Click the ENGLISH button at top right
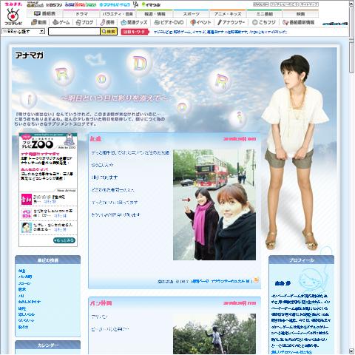This screenshot has width=355, height=355. pyautogui.click(x=261, y=4)
